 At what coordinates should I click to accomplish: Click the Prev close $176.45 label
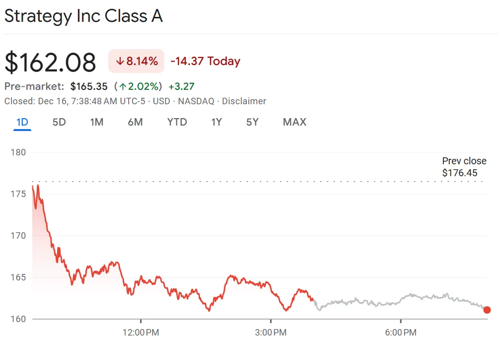point(464,167)
